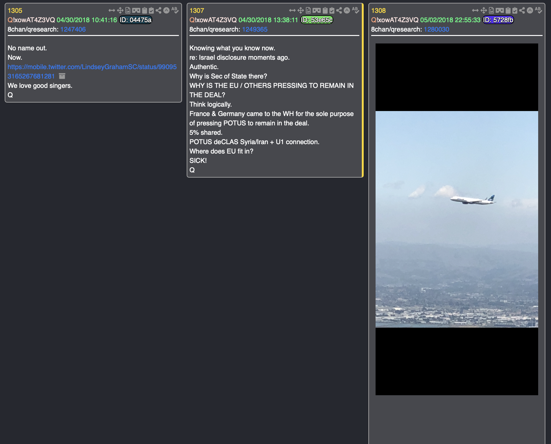Click the line 'Authentic.' in post 1307

pyautogui.click(x=204, y=67)
